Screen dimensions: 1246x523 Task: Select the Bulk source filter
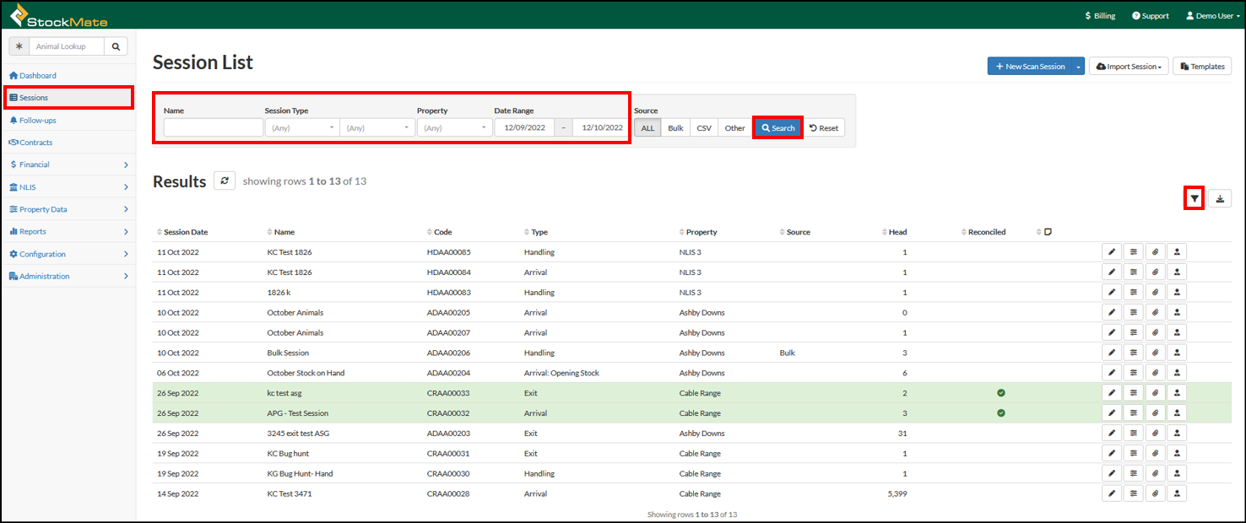tap(675, 127)
